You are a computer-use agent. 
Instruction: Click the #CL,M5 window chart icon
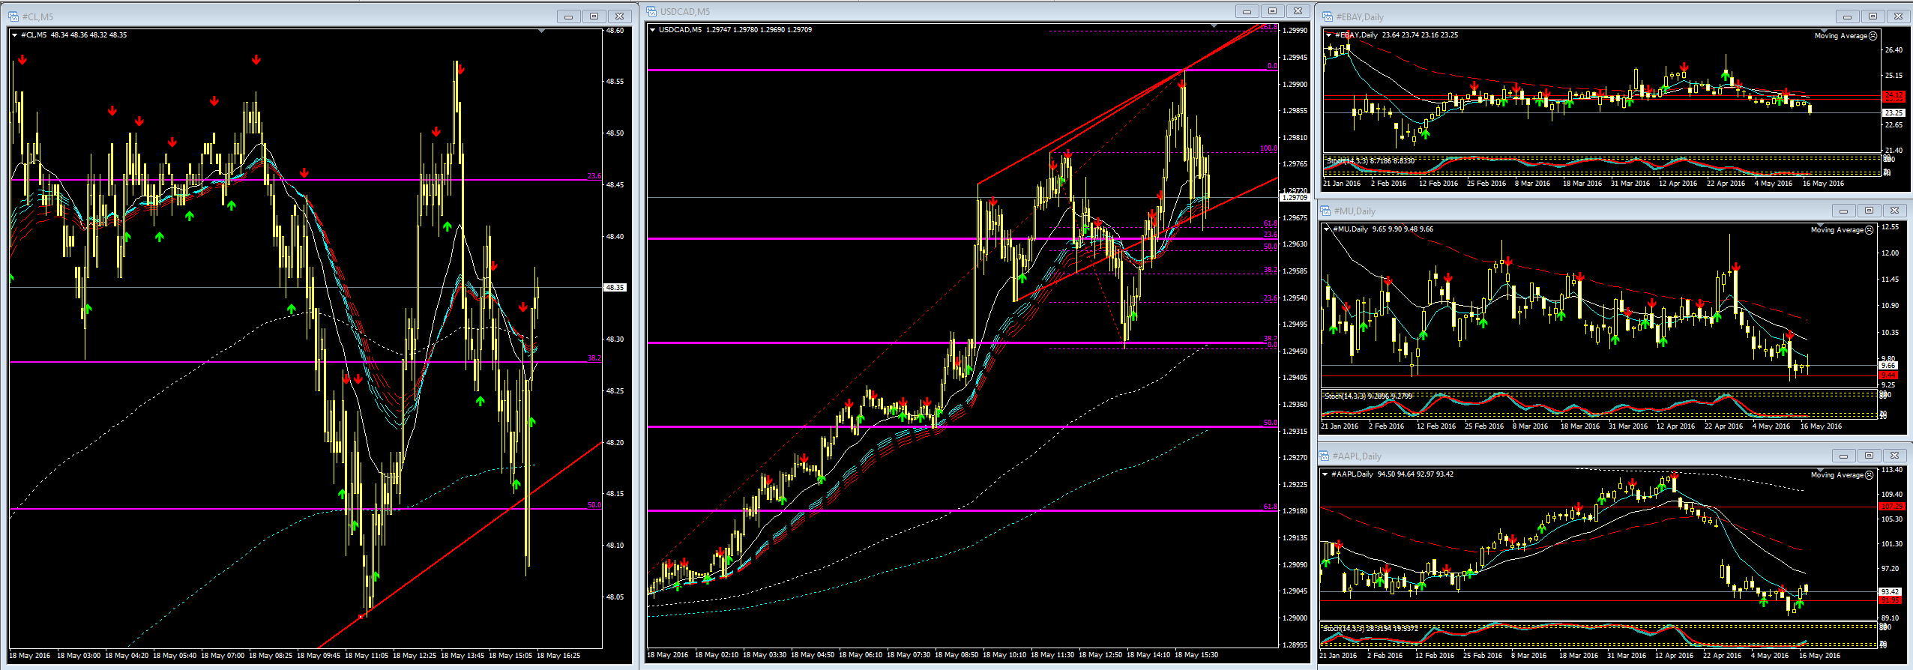click(13, 16)
